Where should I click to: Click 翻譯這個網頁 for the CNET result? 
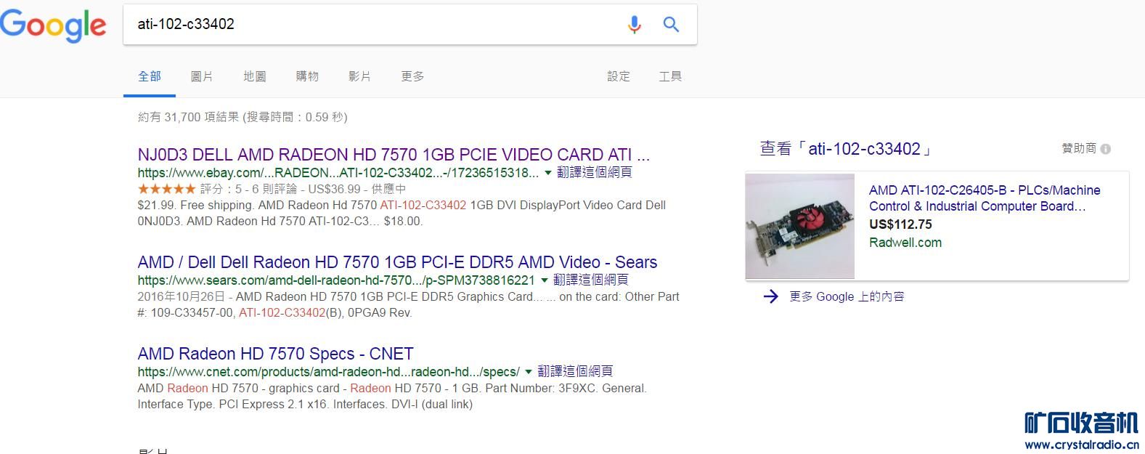tap(575, 371)
